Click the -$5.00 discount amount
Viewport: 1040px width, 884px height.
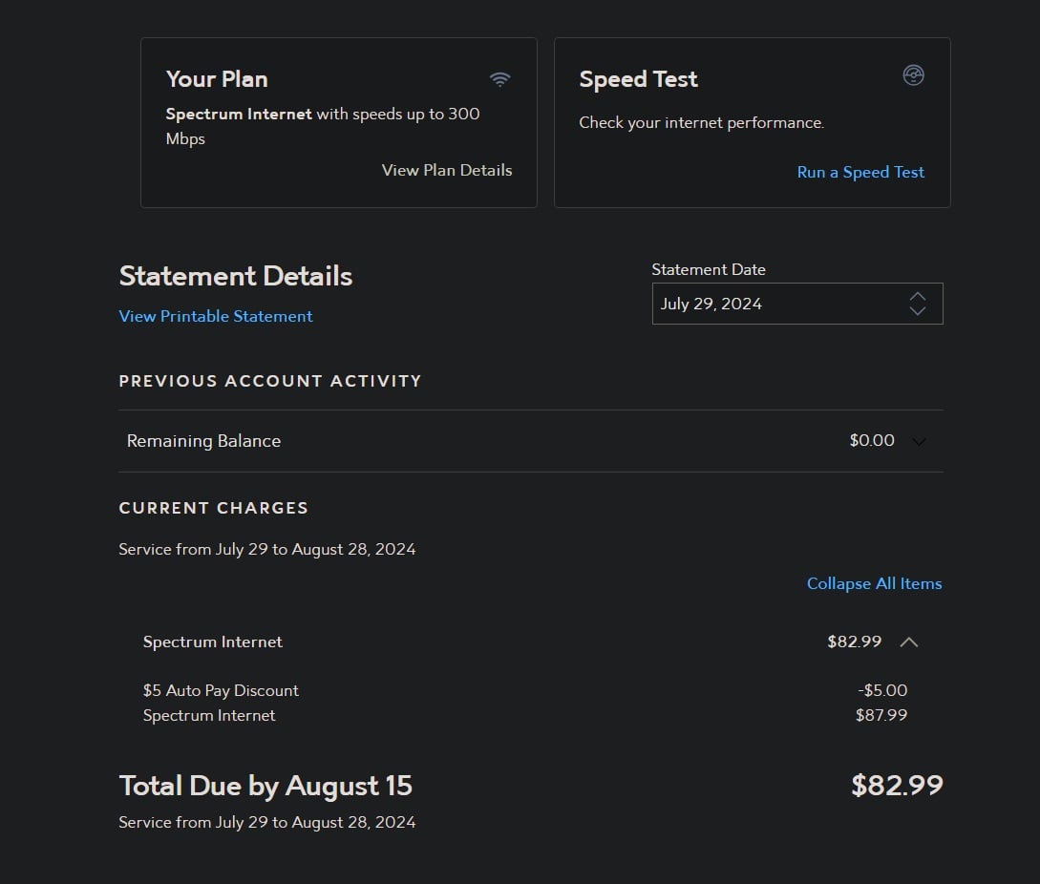pyautogui.click(x=882, y=690)
